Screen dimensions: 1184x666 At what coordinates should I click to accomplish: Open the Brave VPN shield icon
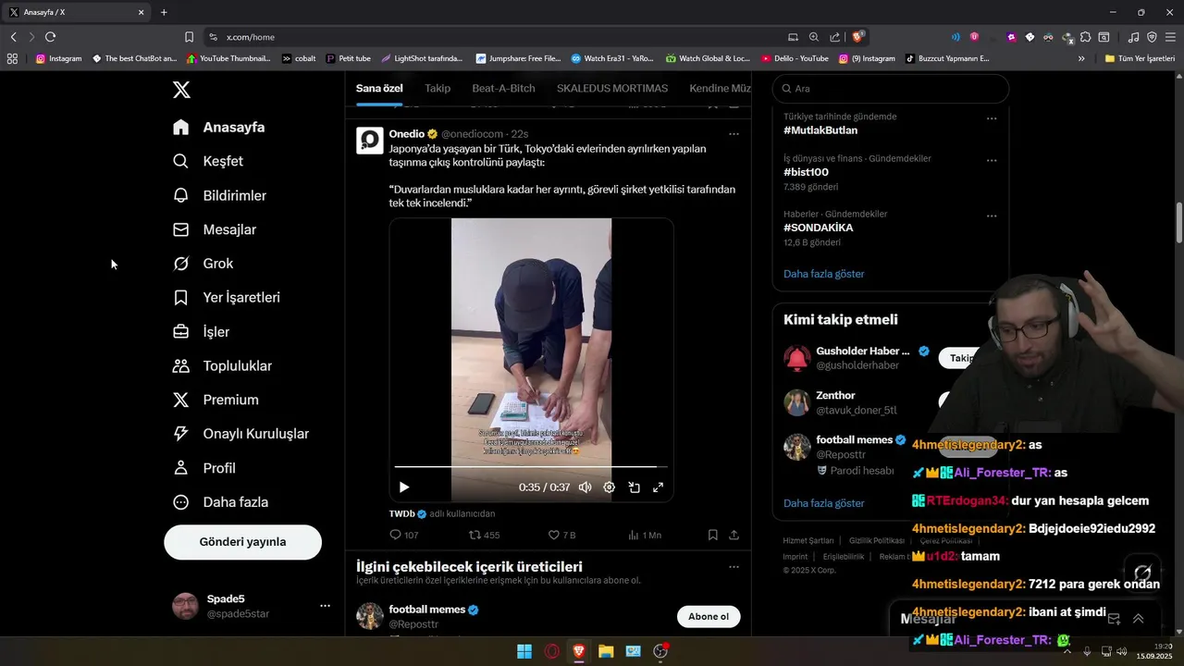coord(1152,37)
